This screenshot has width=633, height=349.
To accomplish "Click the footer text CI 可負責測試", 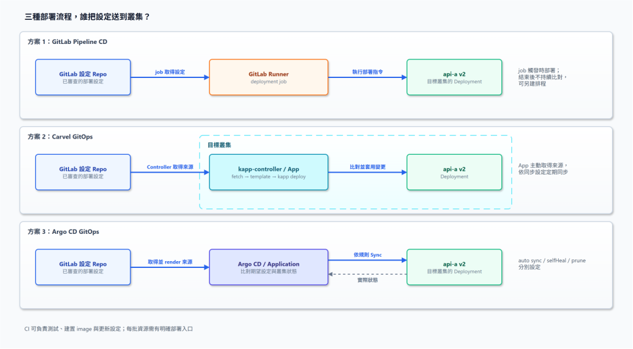I will [x=109, y=329].
